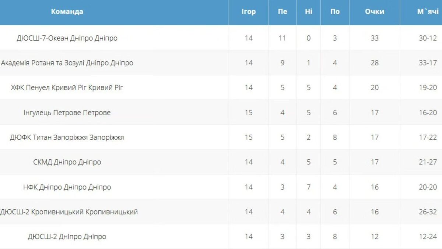Screen dimensions: 442x249
Task: Select the СКМД Дніпро team row
Action: pyautogui.click(x=67, y=162)
